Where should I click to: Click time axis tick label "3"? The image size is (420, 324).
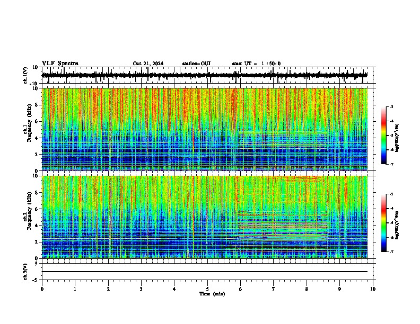pyautogui.click(x=141, y=289)
